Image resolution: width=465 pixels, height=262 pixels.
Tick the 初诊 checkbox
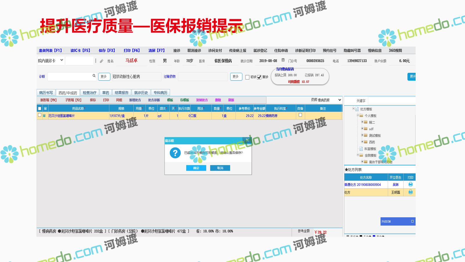(x=247, y=77)
